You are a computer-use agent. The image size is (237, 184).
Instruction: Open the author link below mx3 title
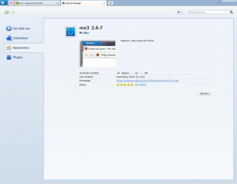point(86,33)
